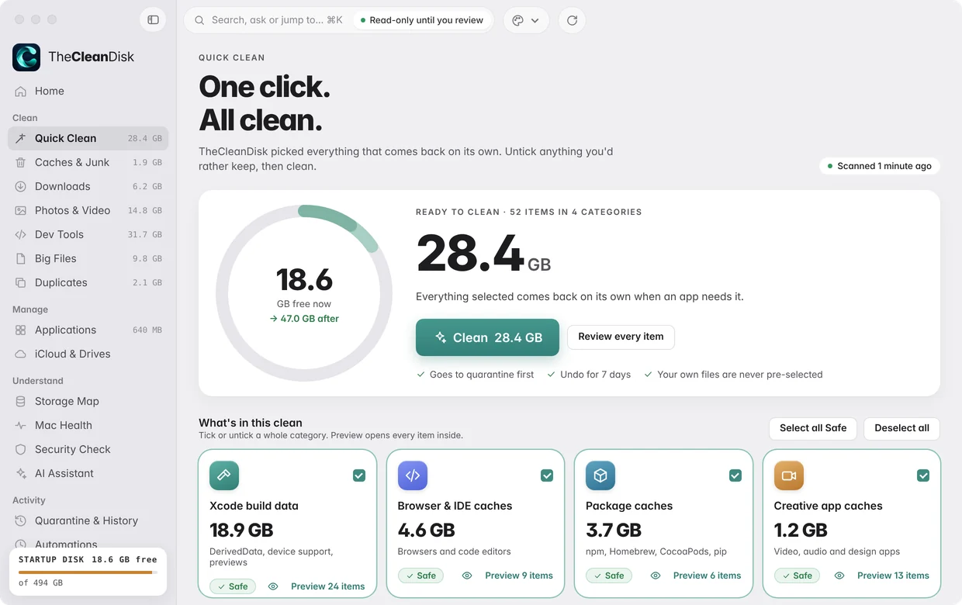Select Quick Clean in the sidebar

click(88, 138)
